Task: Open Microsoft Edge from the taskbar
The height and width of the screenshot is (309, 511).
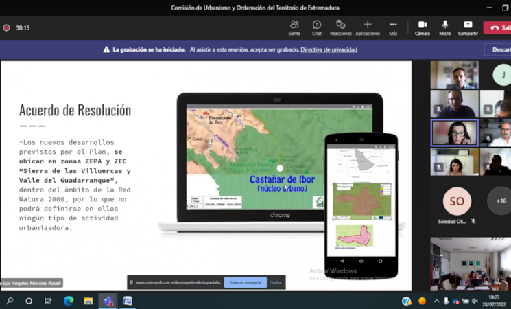Action: click(x=69, y=301)
